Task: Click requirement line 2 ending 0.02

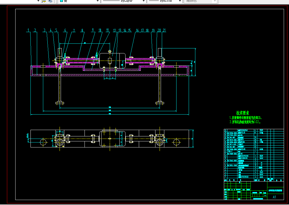Action: (x=245, y=122)
